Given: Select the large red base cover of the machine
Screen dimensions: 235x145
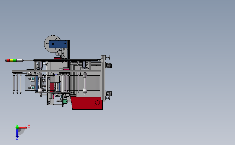Looking at the screenshot, I should tap(87, 103).
